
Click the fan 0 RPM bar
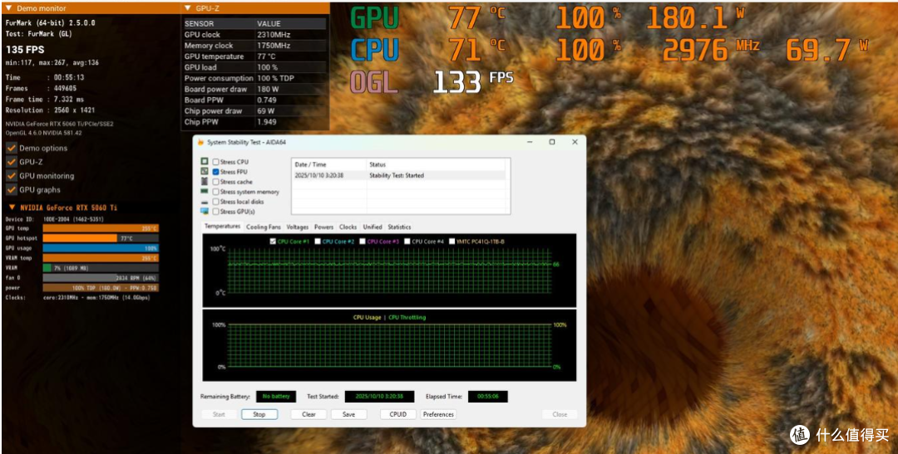click(x=101, y=278)
